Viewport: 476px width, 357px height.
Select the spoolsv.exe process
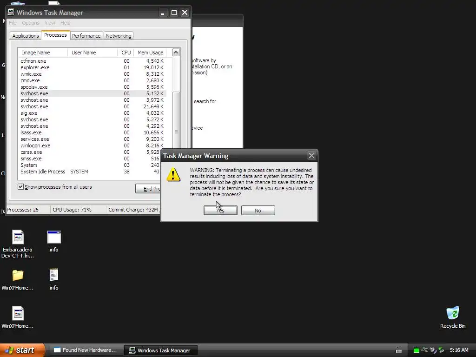[93, 87]
